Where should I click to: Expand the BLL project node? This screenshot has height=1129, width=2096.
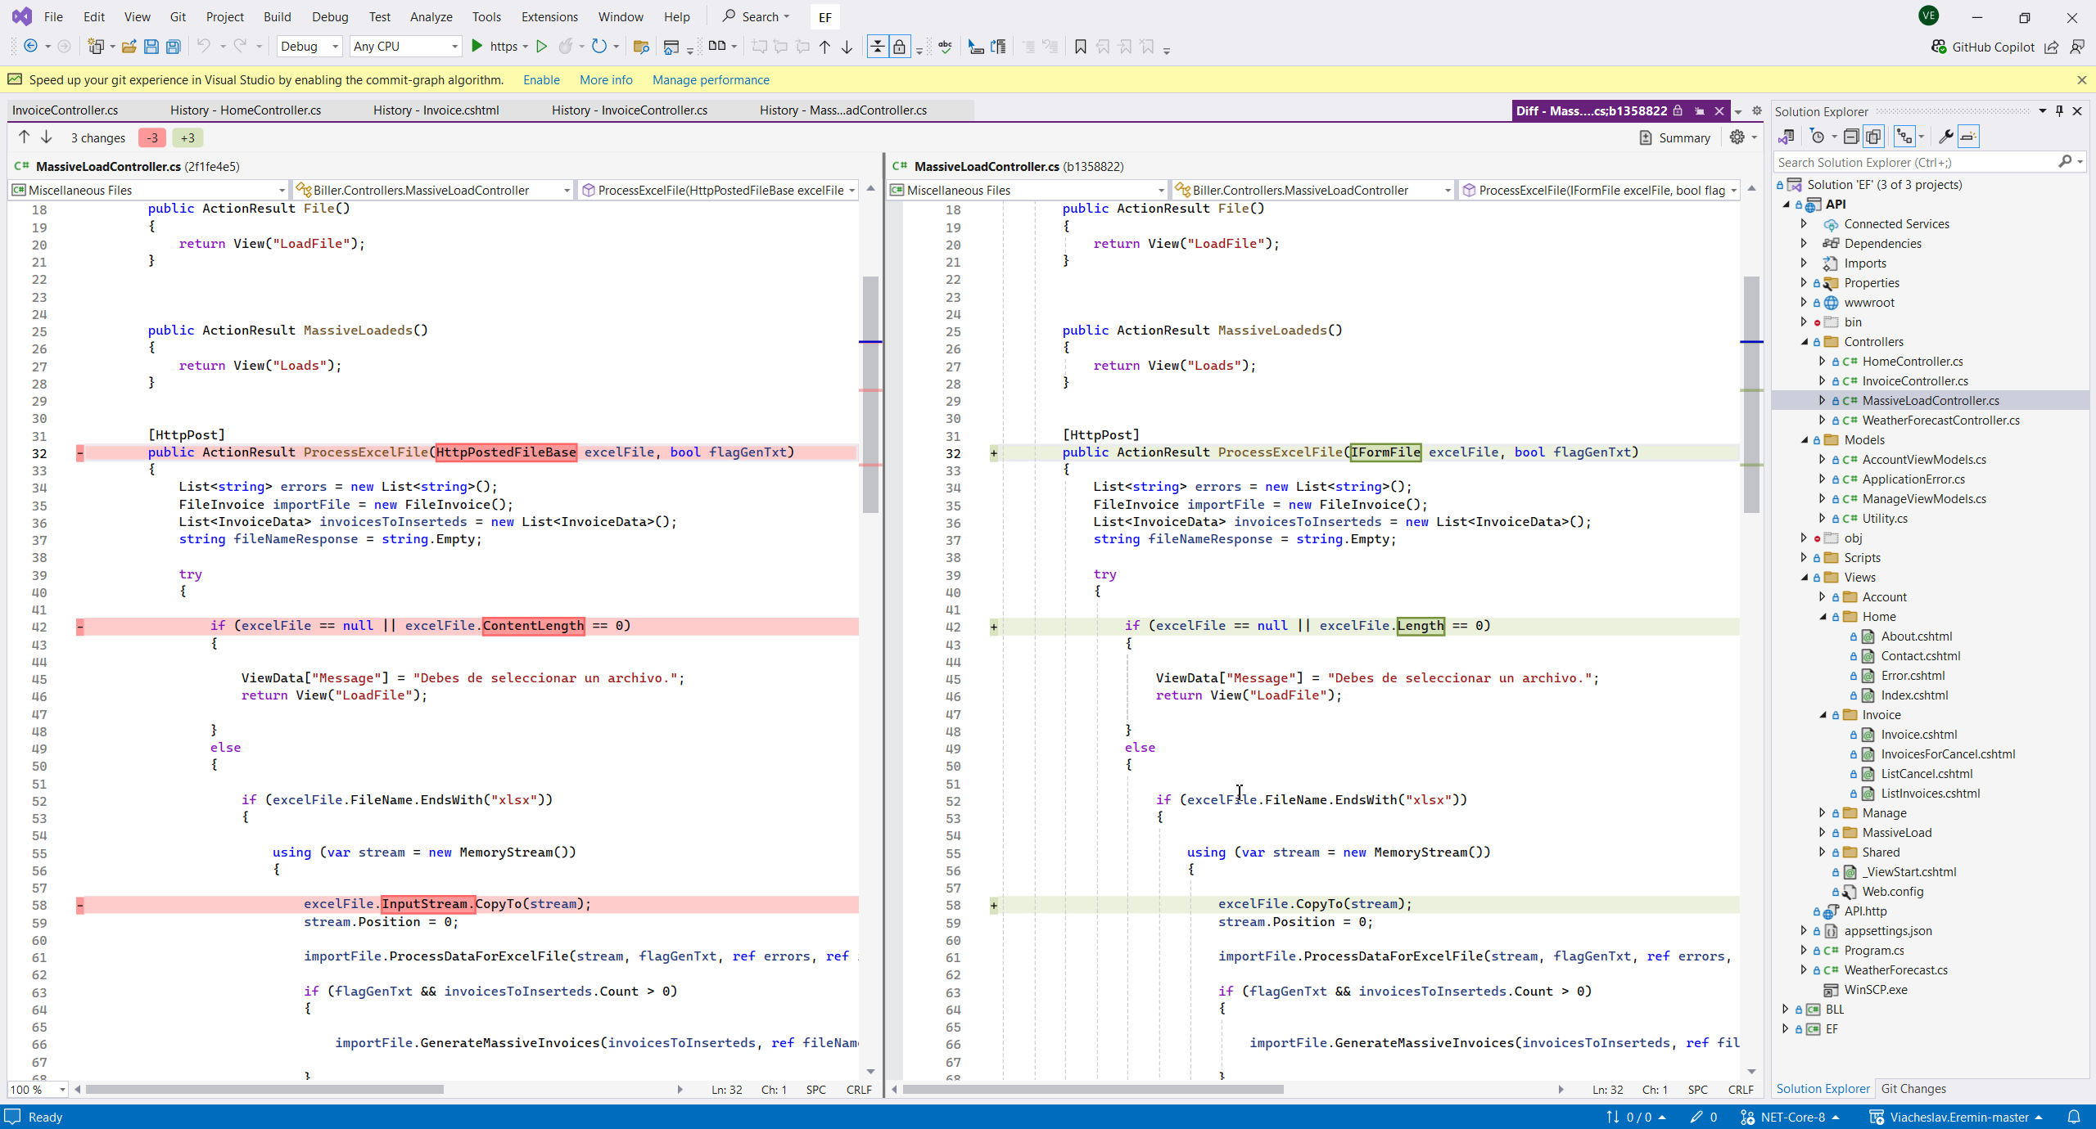tap(1786, 1010)
